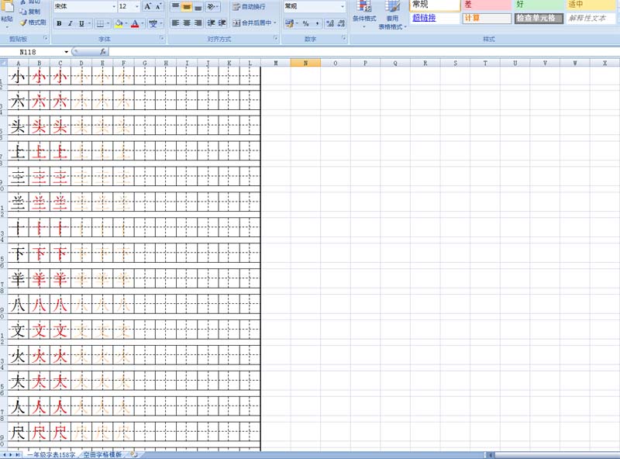Center-align text horizontally in the cell
Image resolution: width=620 pixels, height=459 pixels.
[x=187, y=23]
